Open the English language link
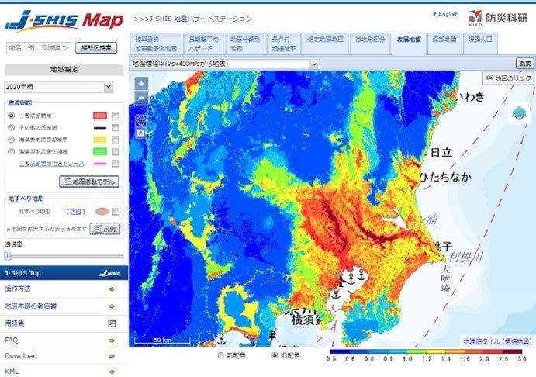 [x=446, y=14]
